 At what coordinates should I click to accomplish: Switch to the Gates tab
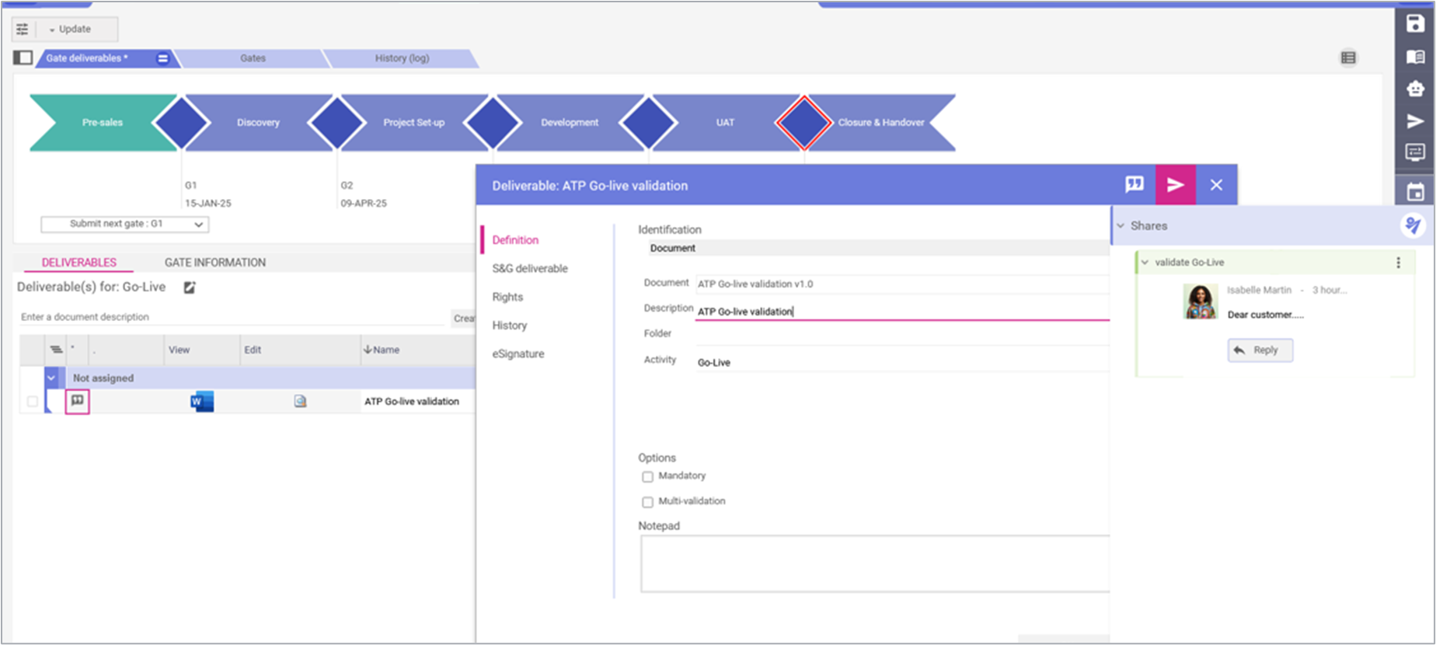pos(253,58)
